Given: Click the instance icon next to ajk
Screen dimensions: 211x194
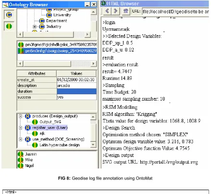Looking at the screenshot, I should pyautogui.click(x=35, y=133).
